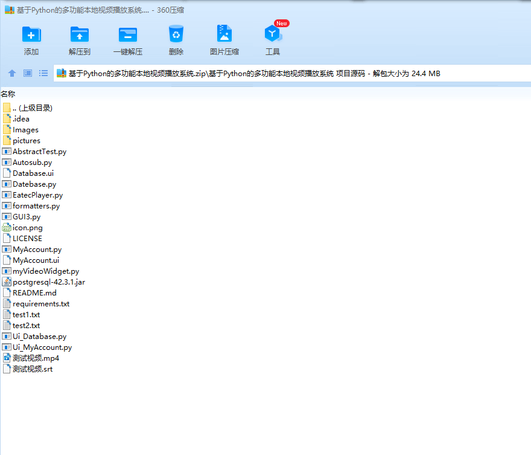Viewport: 531px width, 455px height.
Task: Click the 解压到 (Extract to) icon
Action: point(79,34)
